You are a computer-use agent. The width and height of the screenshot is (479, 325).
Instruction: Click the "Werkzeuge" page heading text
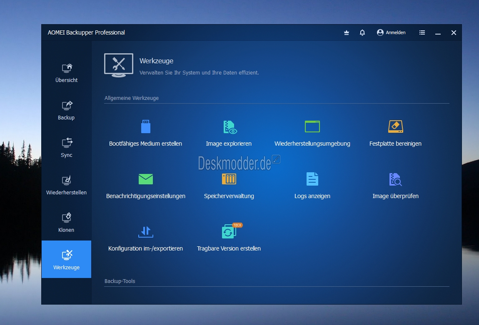[157, 61]
